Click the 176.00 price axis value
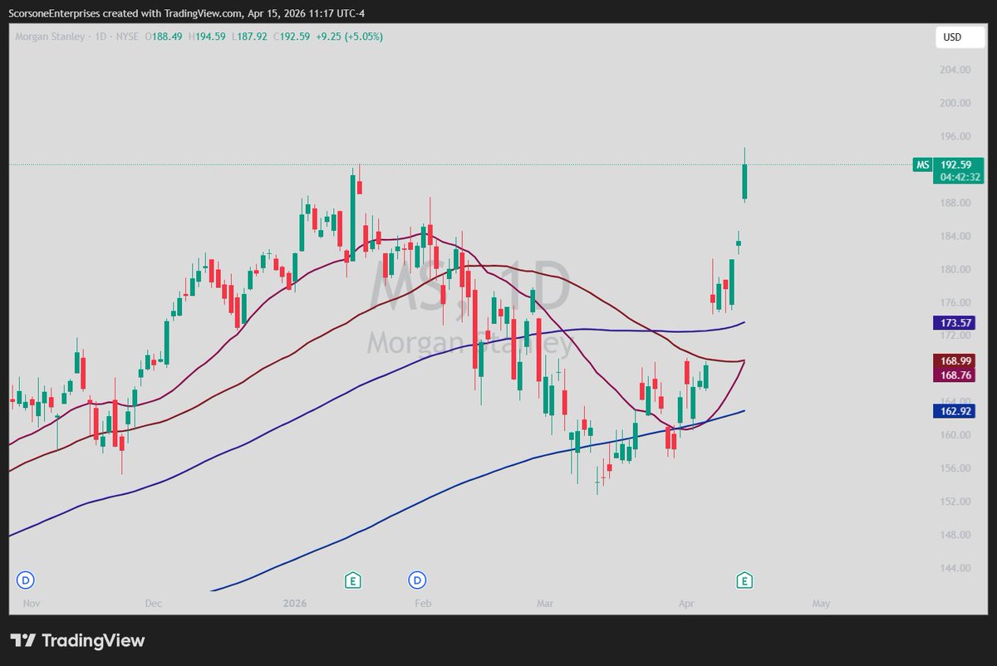The width and height of the screenshot is (997, 666). 956,302
